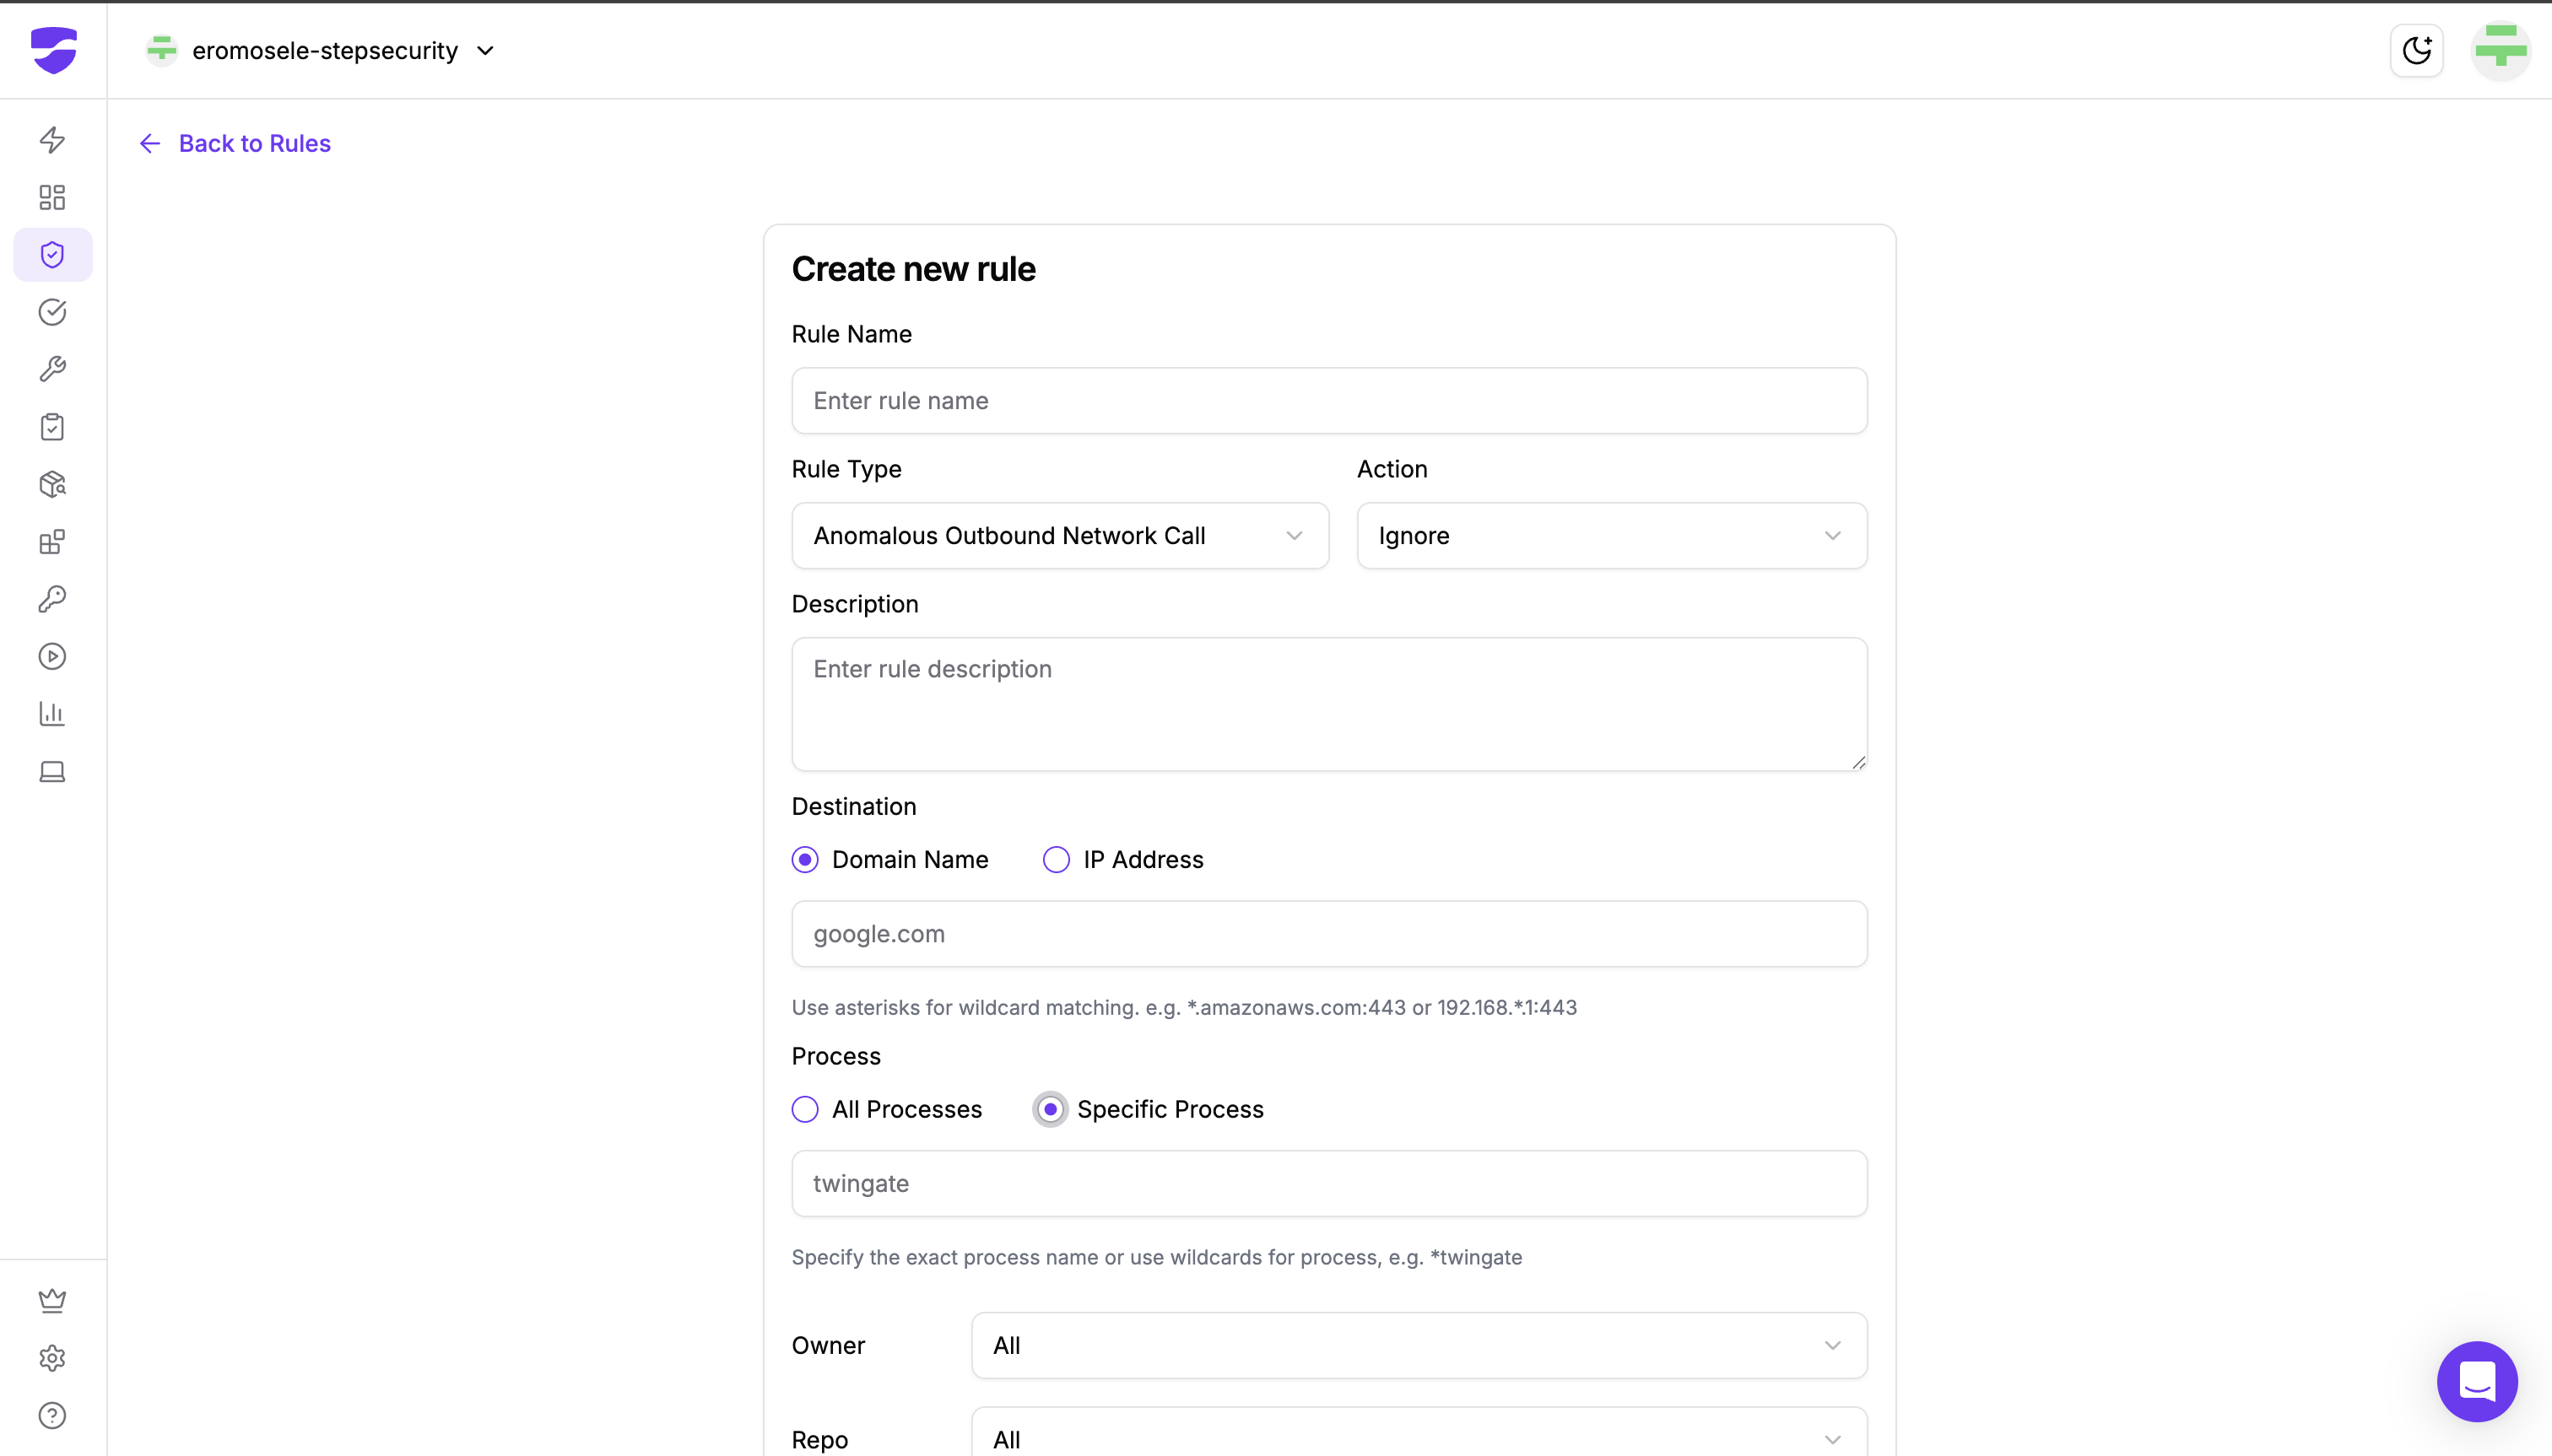Choose the Domain Name radio option
This screenshot has height=1456, width=2552.
coord(805,860)
